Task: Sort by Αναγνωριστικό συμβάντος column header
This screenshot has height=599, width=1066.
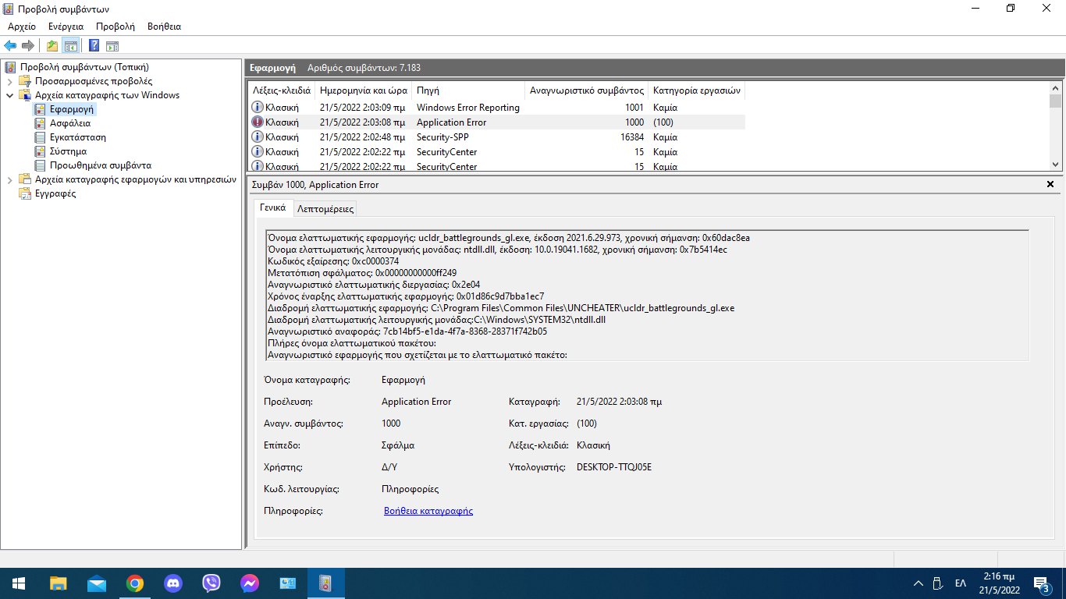Action: pos(586,90)
